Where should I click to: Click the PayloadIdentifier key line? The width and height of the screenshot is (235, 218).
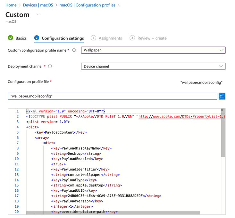click(x=80, y=169)
